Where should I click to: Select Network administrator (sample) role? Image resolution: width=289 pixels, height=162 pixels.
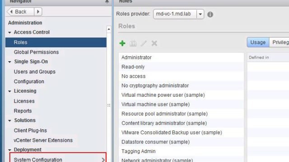(181, 159)
